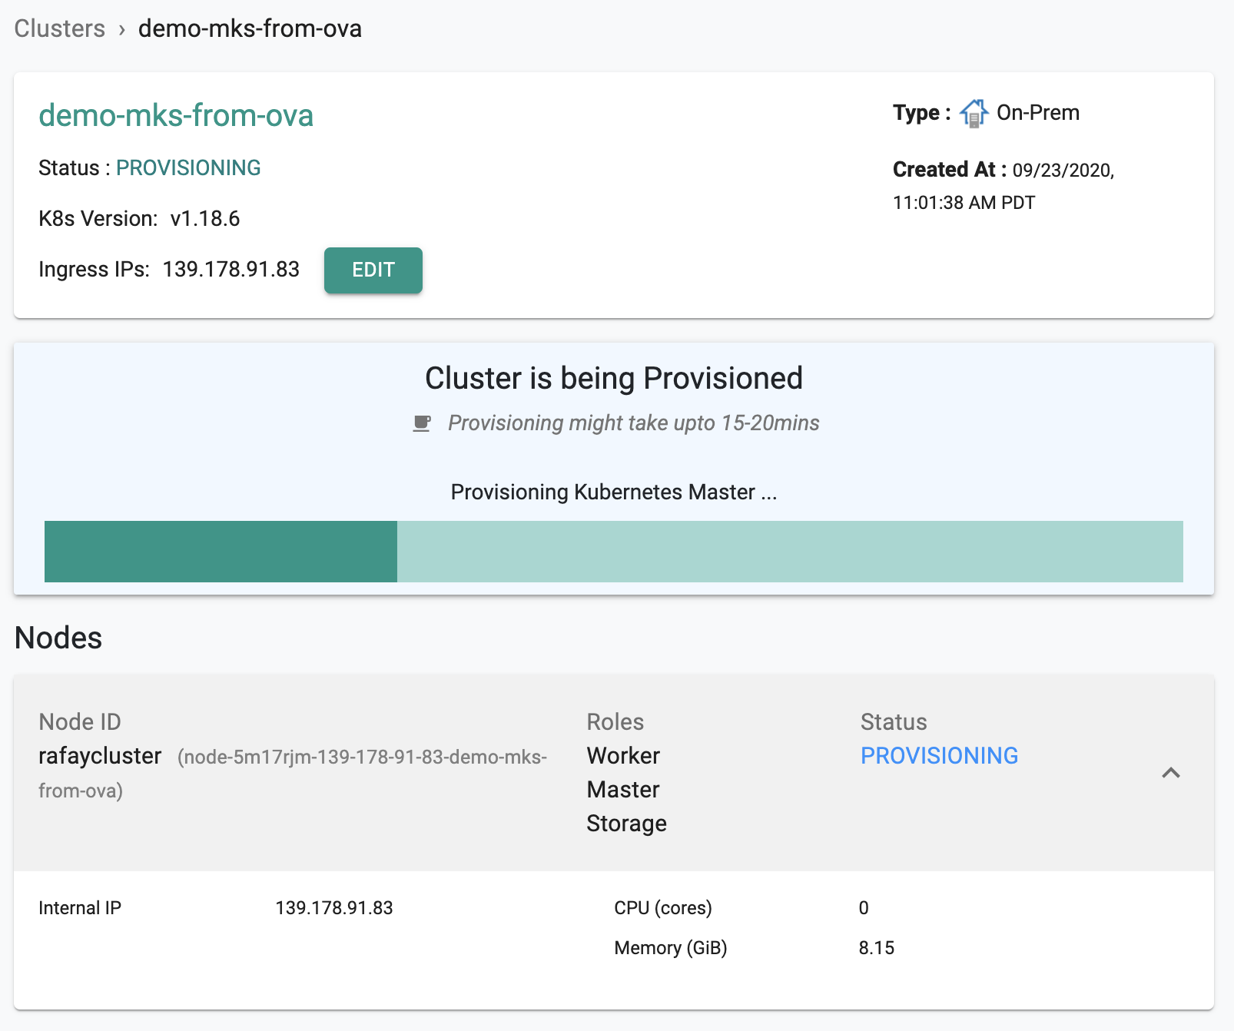Click the CPU (cores) label
This screenshot has width=1234, height=1031.
coord(663,908)
